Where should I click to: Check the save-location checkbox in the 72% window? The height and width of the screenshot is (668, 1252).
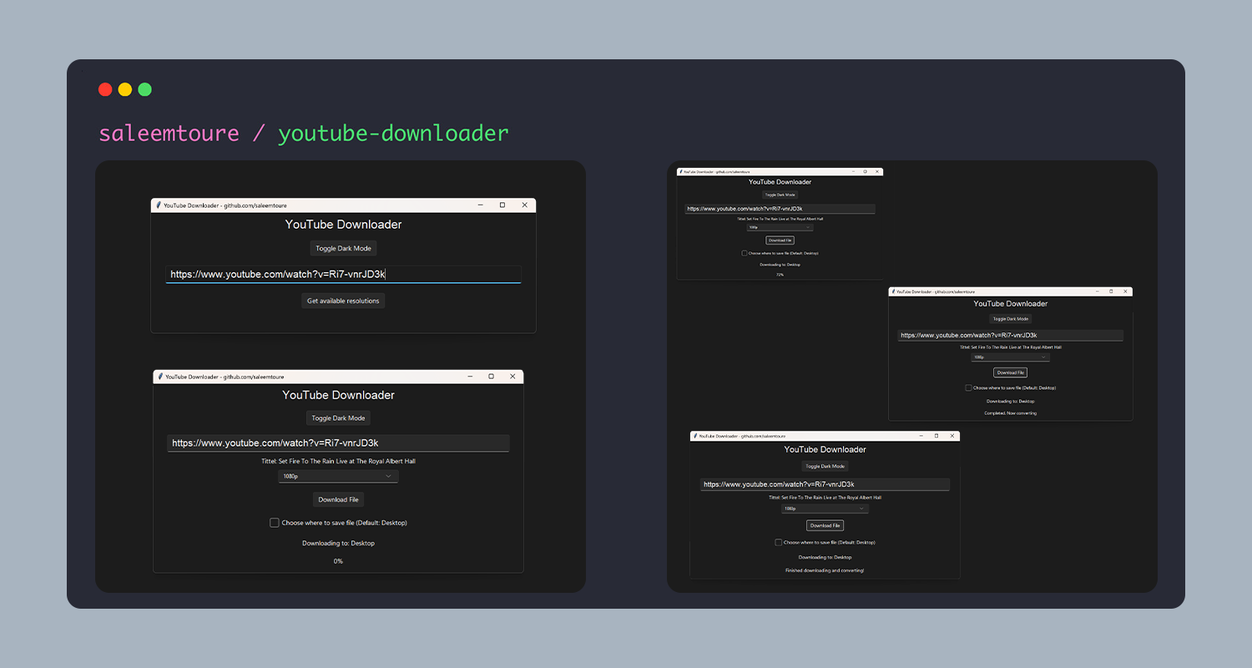pyautogui.click(x=743, y=253)
